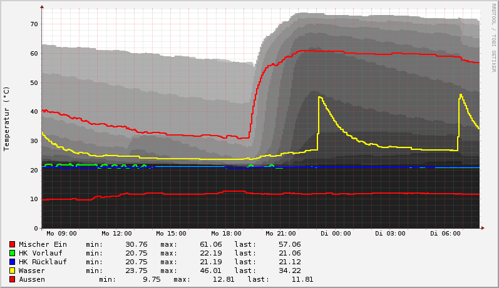The width and height of the screenshot is (499, 288).
Task: Select the Mischer Ein legend label
Action: 43,244
